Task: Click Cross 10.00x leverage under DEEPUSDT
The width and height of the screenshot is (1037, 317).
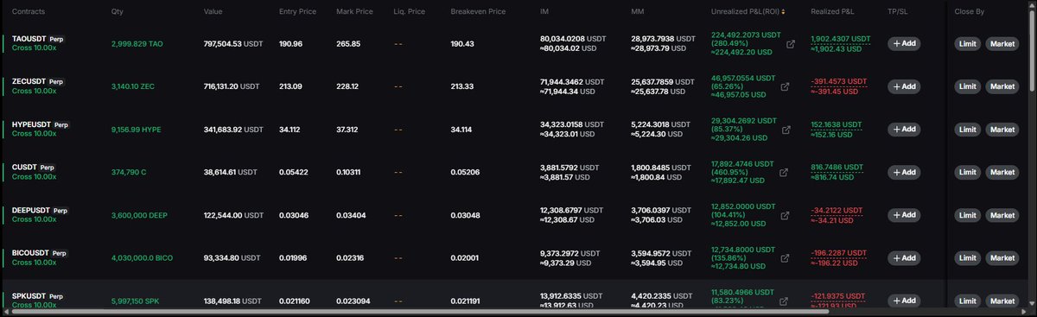Action: pyautogui.click(x=35, y=219)
